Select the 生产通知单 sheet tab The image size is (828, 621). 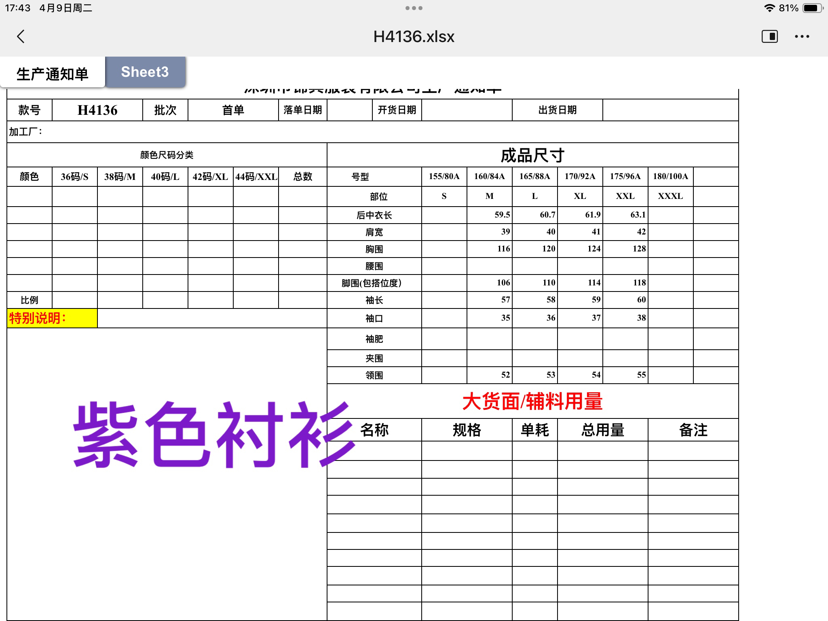[x=53, y=74]
